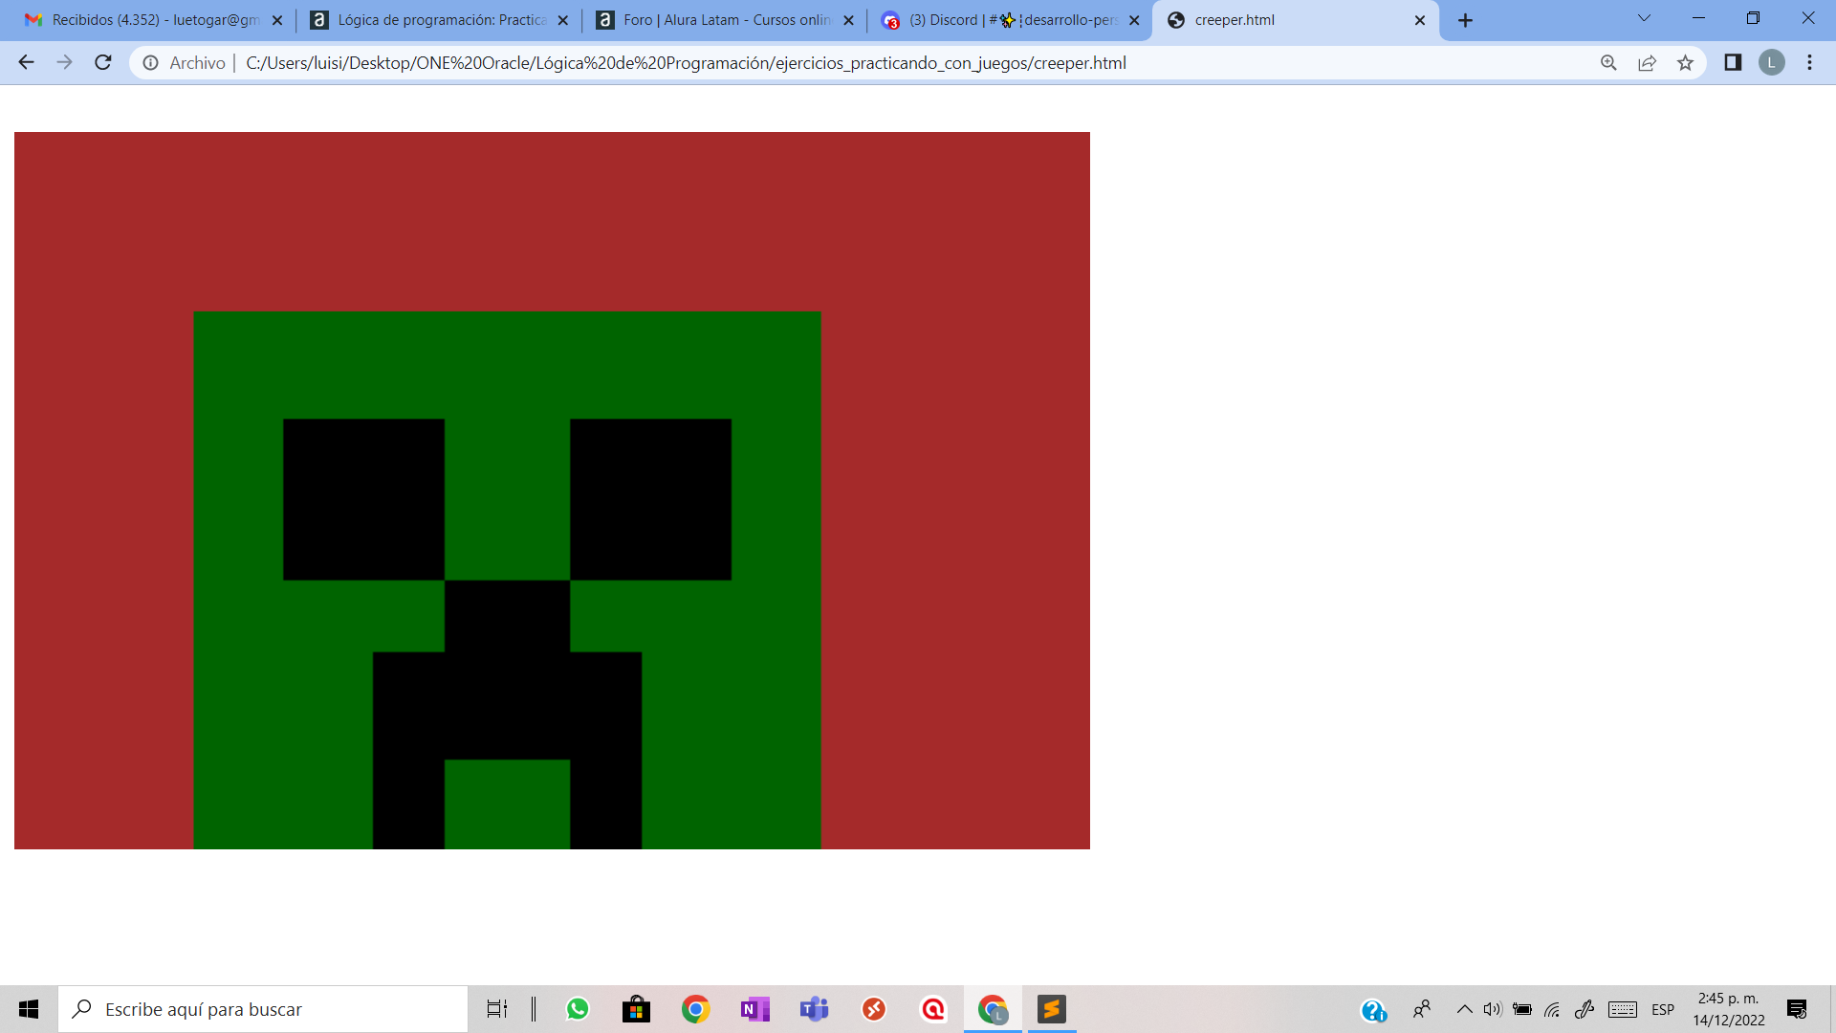This screenshot has width=1836, height=1033.
Task: Click the Windows search box
Action: (x=263, y=1009)
